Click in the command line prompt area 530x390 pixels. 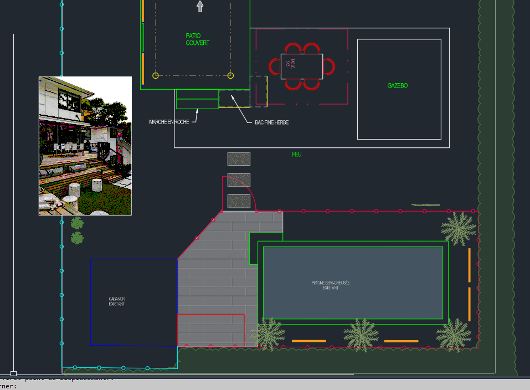tap(222, 384)
